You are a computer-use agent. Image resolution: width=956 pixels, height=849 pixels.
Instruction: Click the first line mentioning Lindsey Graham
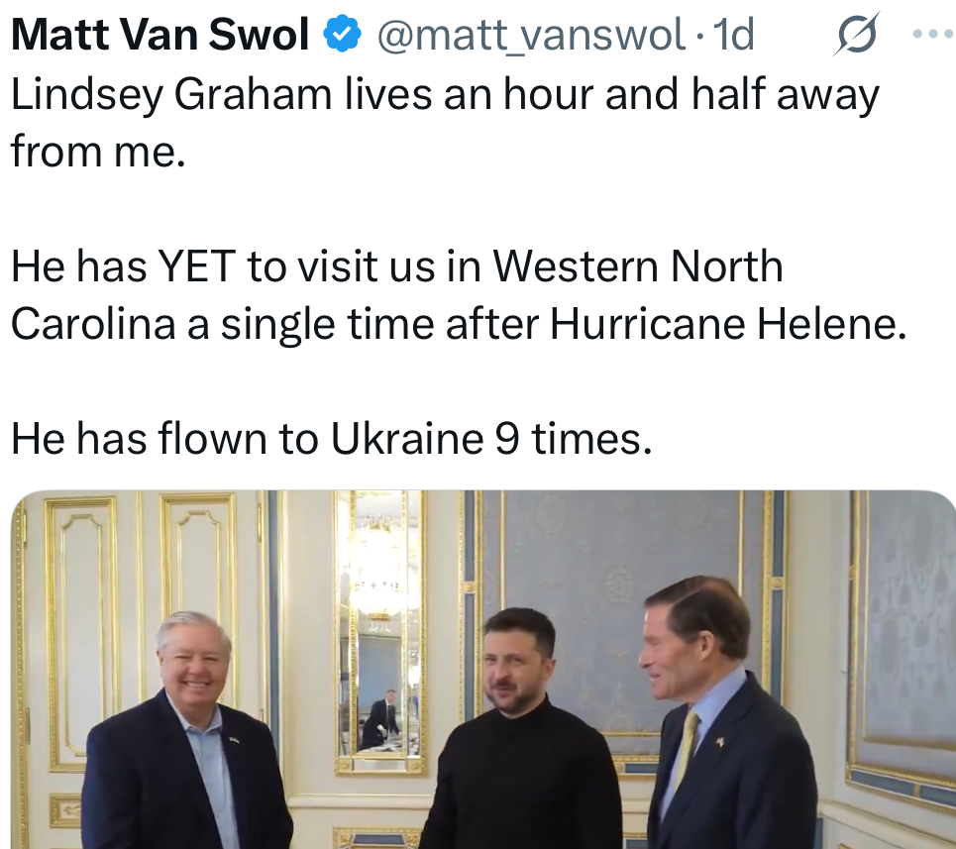point(444,96)
